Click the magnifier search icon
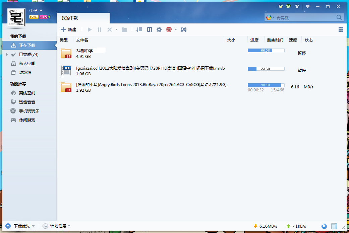This screenshot has height=233, width=349. tap(339, 17)
